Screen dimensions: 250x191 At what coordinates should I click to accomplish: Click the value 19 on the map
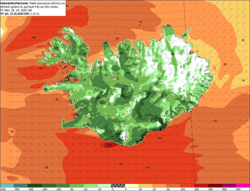[x=243, y=80]
